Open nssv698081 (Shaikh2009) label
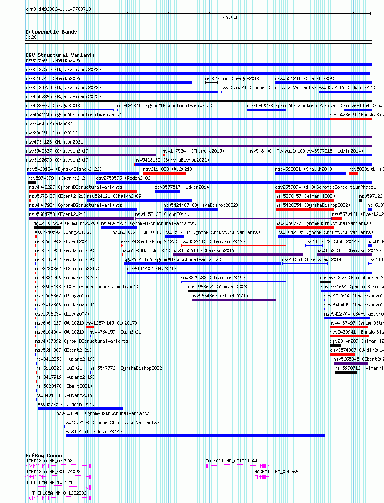The width and height of the screenshot is (384, 503). (x=305, y=169)
